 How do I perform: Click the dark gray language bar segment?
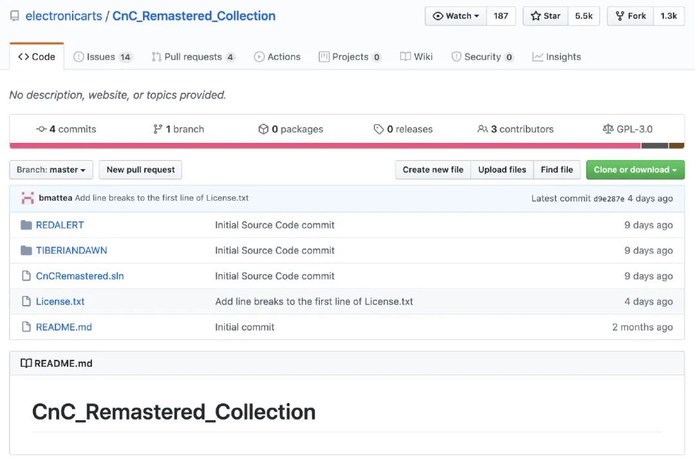654,146
